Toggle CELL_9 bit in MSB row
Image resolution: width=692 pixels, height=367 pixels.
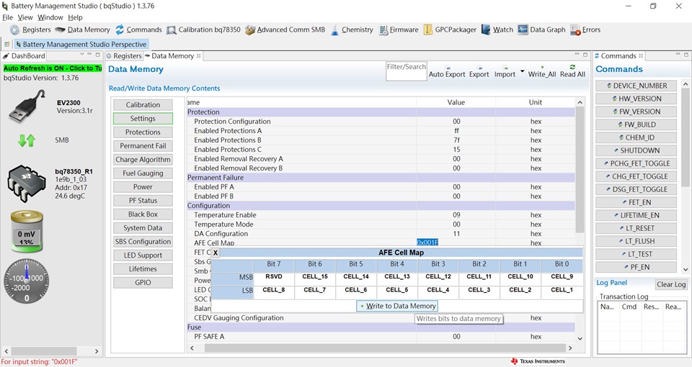(x=562, y=276)
